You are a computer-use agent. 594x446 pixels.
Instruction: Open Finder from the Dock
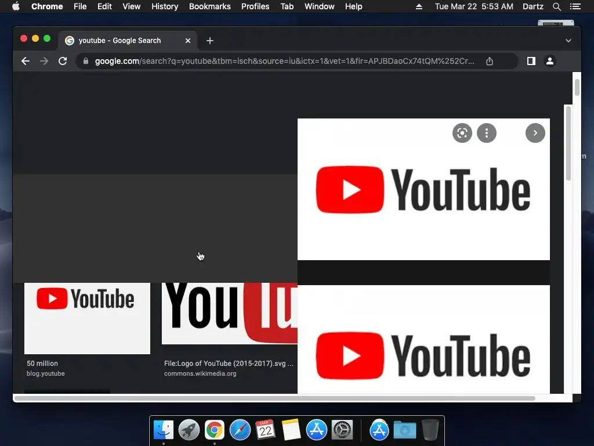[x=164, y=430]
